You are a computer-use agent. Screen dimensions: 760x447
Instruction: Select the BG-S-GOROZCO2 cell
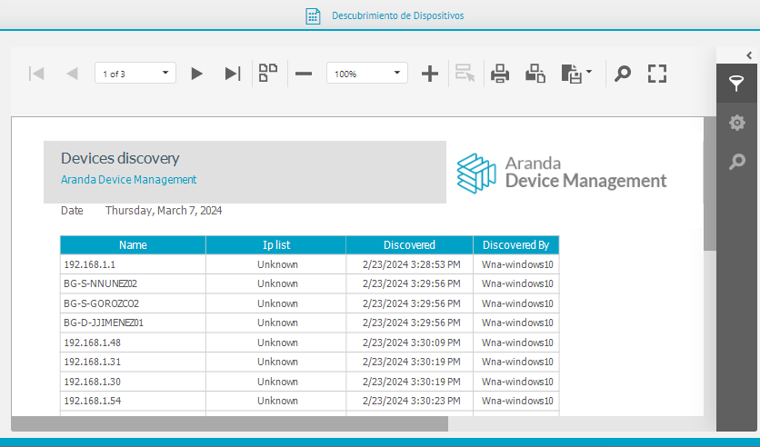(x=133, y=303)
